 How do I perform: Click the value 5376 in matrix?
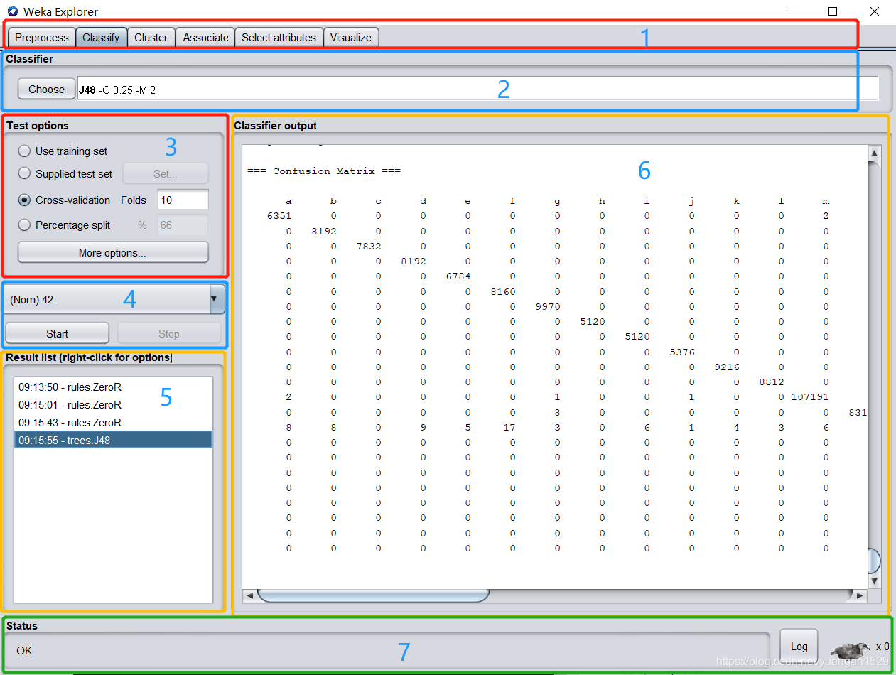pos(681,352)
